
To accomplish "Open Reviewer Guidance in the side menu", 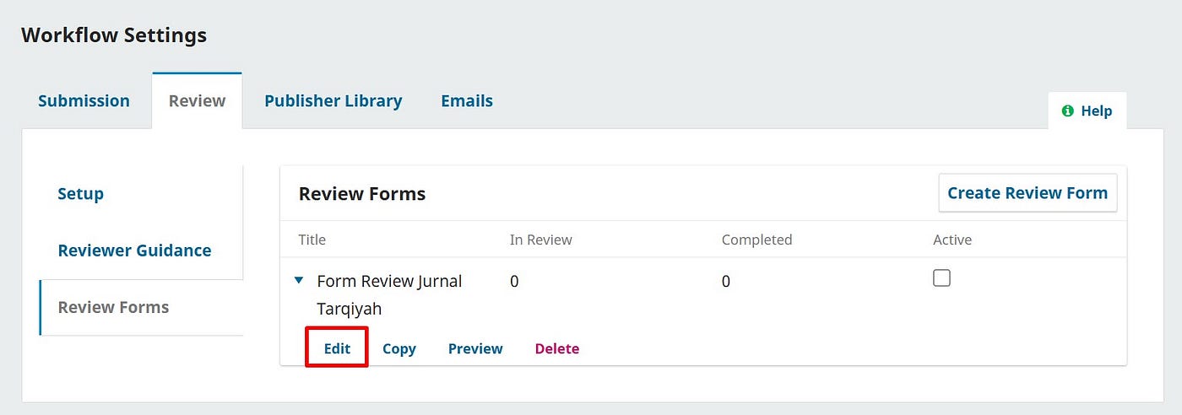I will tap(134, 250).
